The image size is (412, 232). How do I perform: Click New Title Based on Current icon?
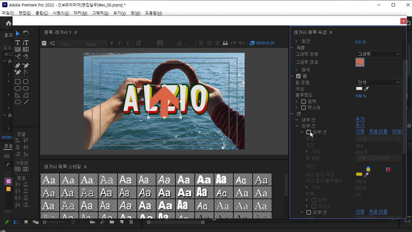(x=44, y=43)
